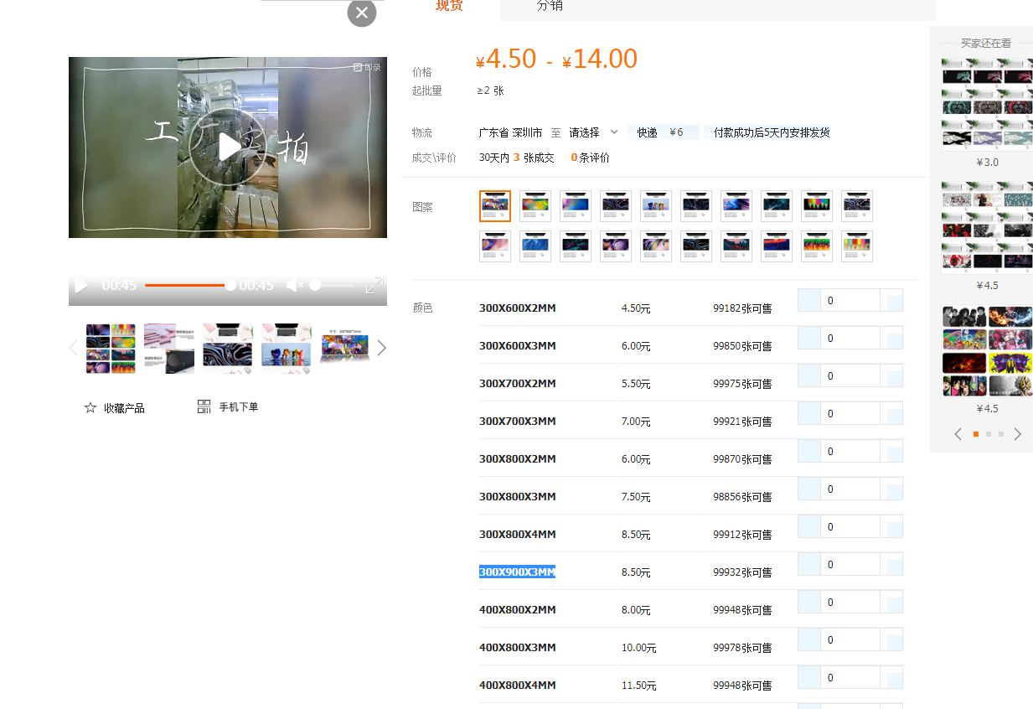The height and width of the screenshot is (709, 1033).
Task: Click the small play icon in video control bar
Action: click(81, 286)
